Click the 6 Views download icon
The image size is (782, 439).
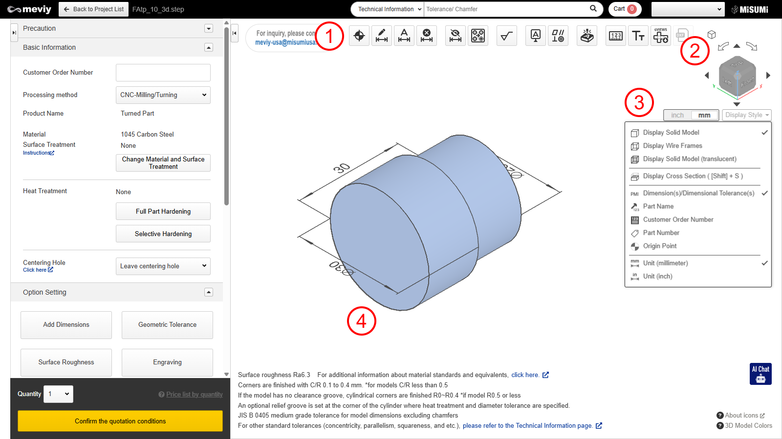tap(661, 36)
